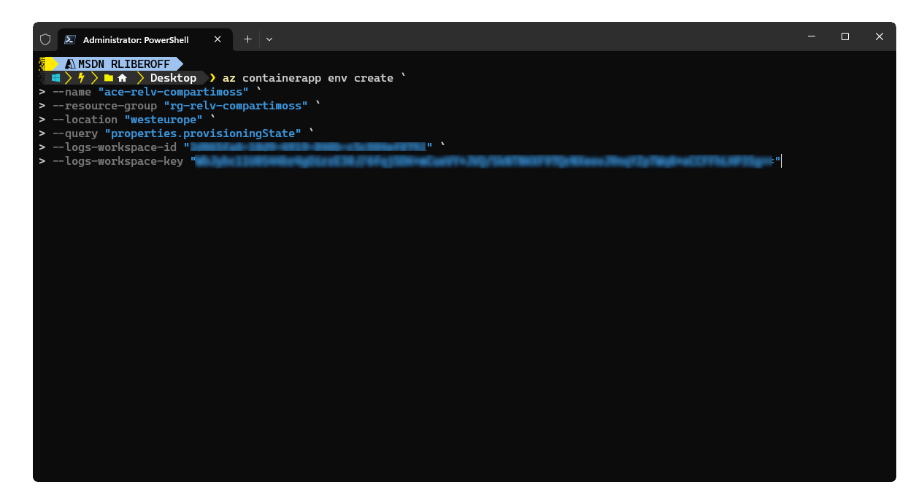916x501 pixels.
Task: Click the blurred workspace ID value
Action: point(308,147)
